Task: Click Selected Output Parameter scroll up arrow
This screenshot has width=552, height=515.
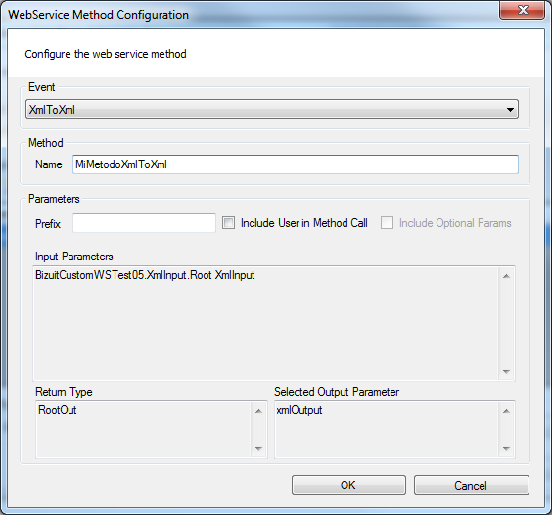Action: (x=506, y=411)
